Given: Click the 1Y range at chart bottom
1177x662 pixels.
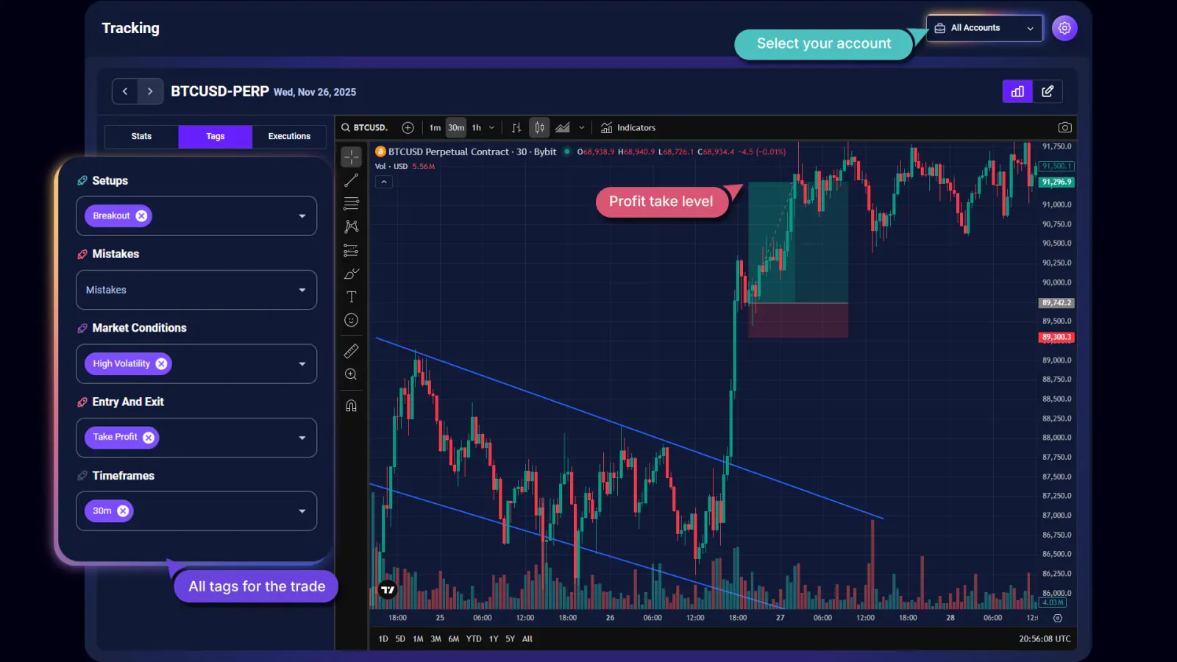Looking at the screenshot, I should 493,639.
